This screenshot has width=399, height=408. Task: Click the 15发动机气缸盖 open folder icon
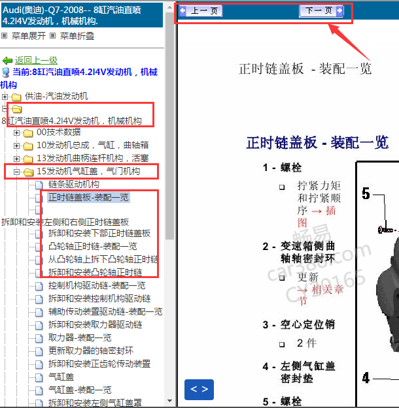[x=28, y=172]
